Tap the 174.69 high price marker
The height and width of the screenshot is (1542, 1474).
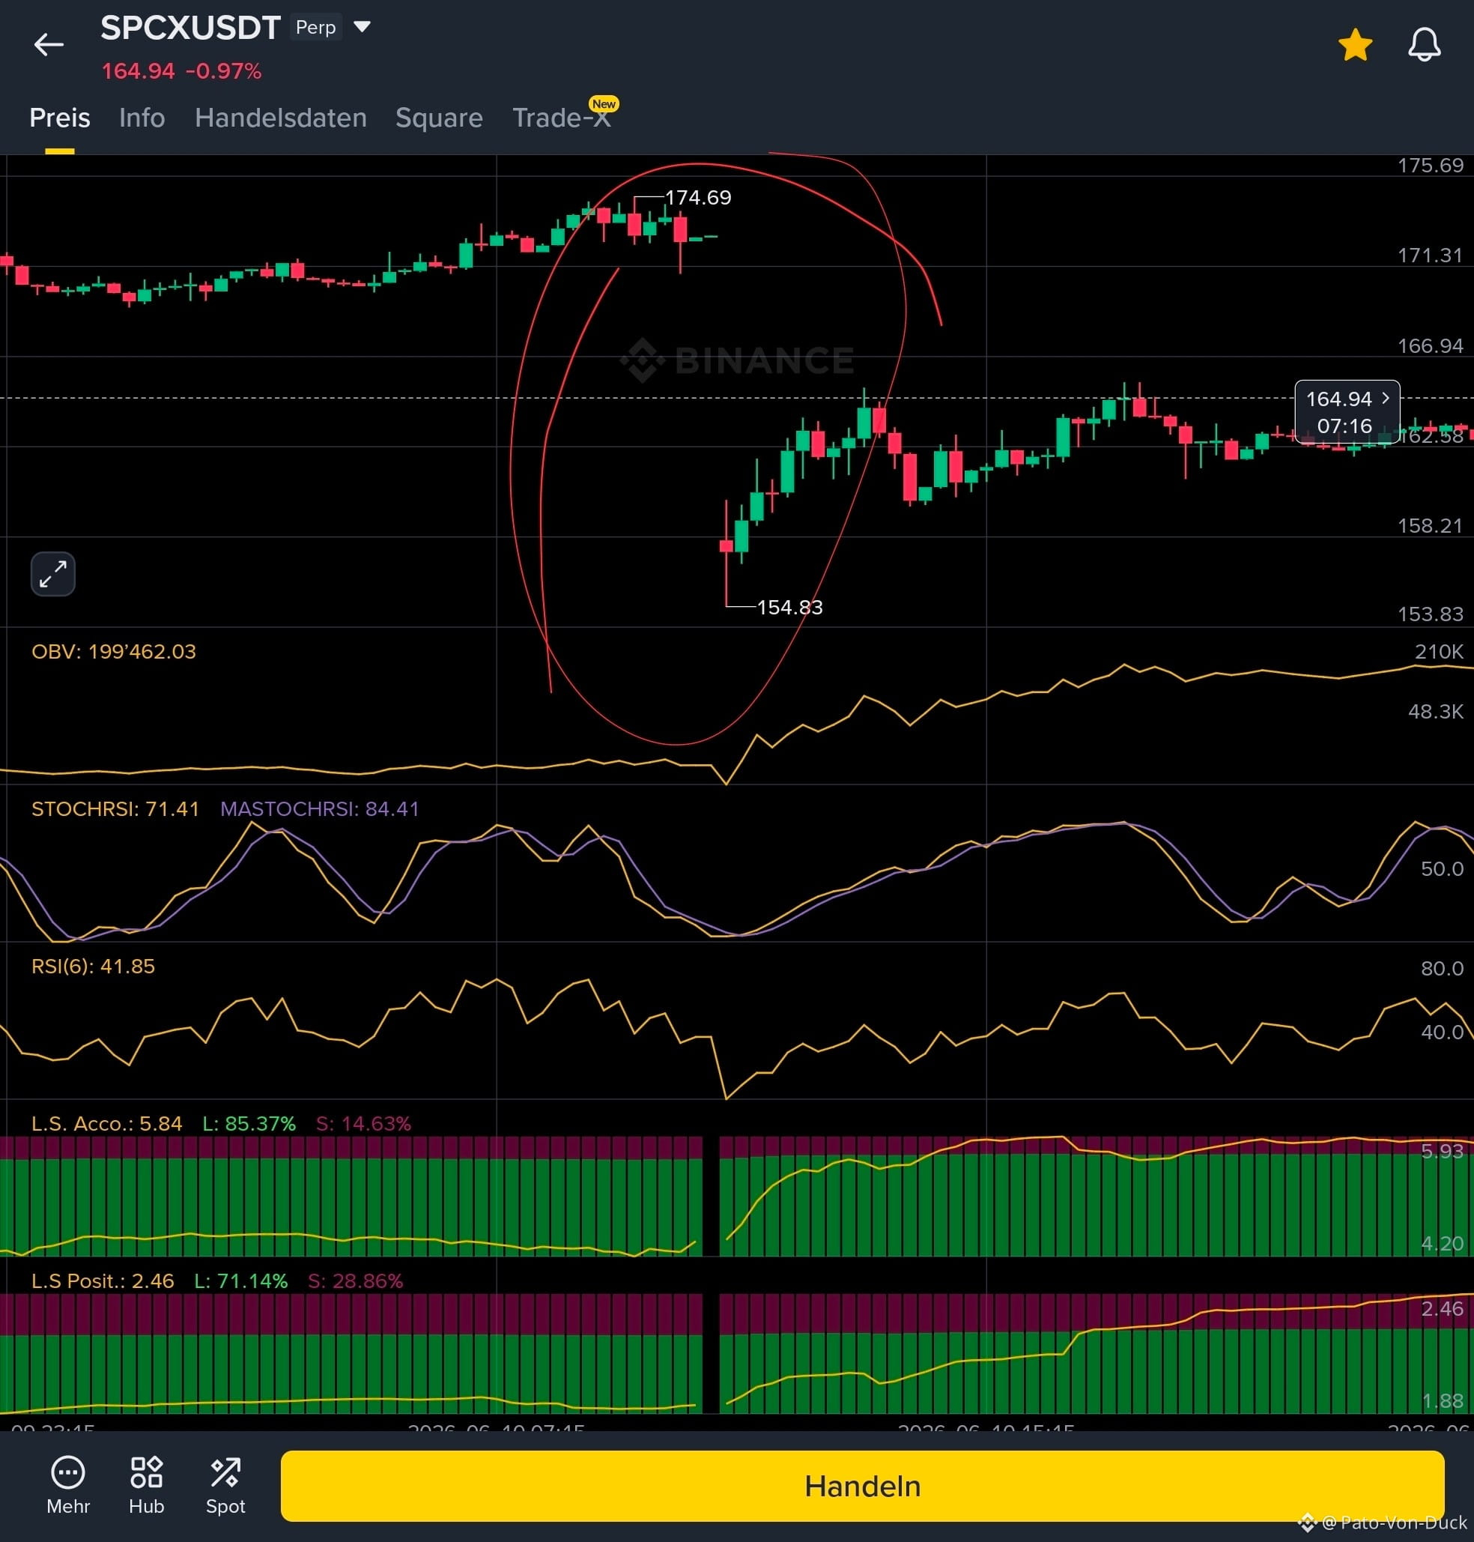click(x=698, y=197)
